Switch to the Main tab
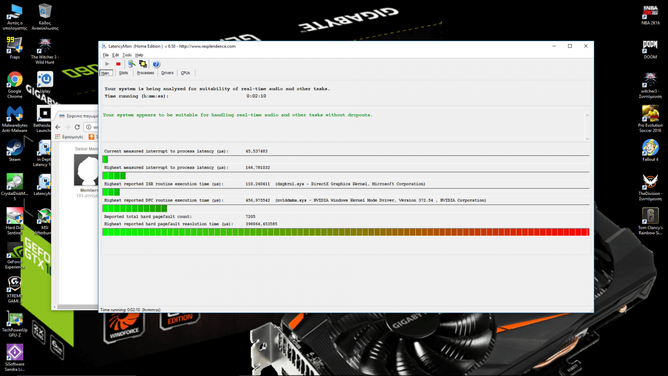 (106, 73)
